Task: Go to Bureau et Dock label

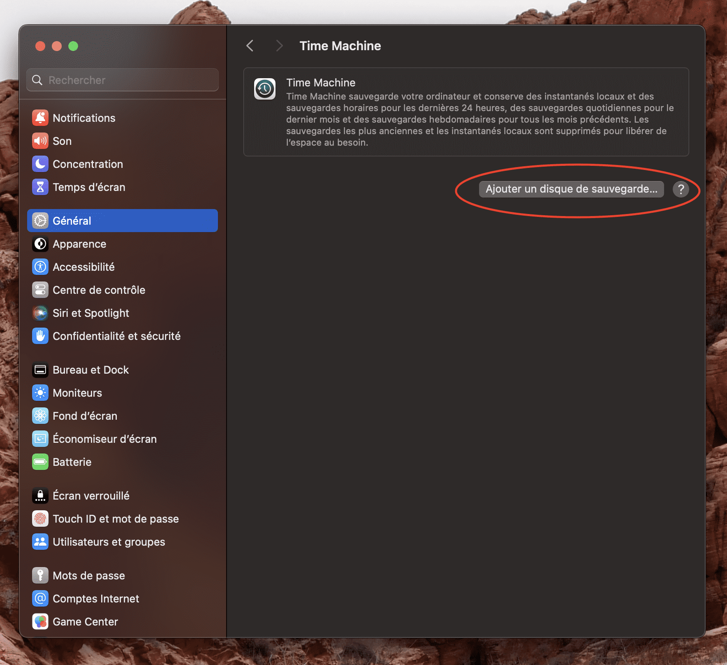Action: (x=91, y=370)
